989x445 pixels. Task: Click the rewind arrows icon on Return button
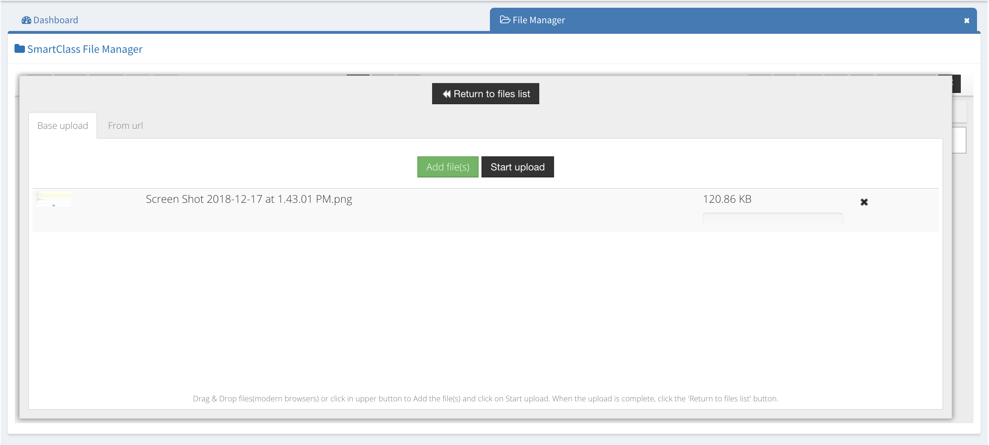(x=446, y=94)
